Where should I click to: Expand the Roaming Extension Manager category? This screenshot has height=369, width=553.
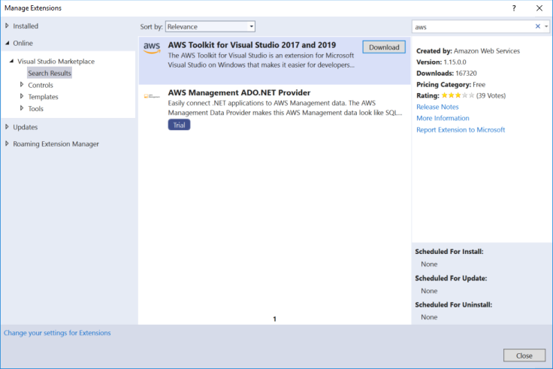click(7, 144)
